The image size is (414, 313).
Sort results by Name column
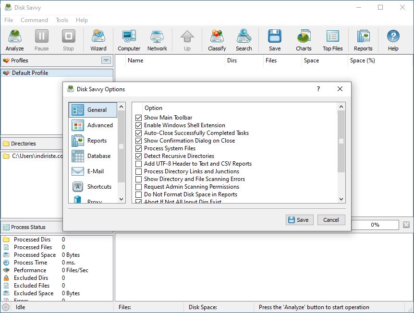[175, 60]
